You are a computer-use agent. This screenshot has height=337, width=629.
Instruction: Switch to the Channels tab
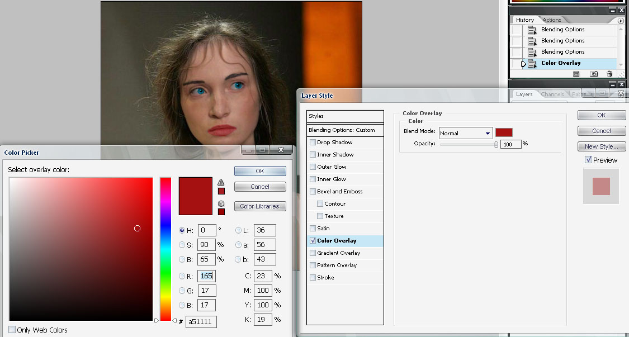[x=552, y=94]
